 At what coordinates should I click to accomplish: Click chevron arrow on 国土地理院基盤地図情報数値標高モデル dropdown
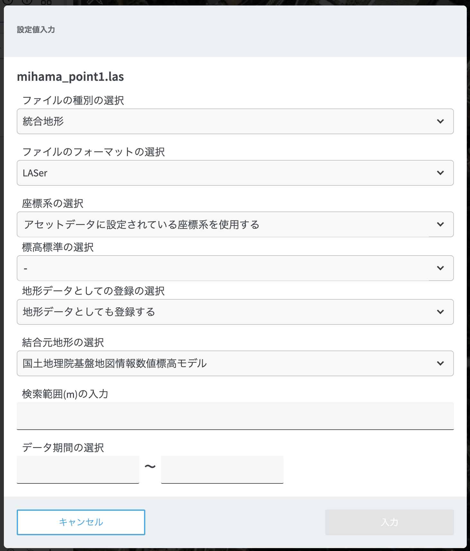pos(440,363)
